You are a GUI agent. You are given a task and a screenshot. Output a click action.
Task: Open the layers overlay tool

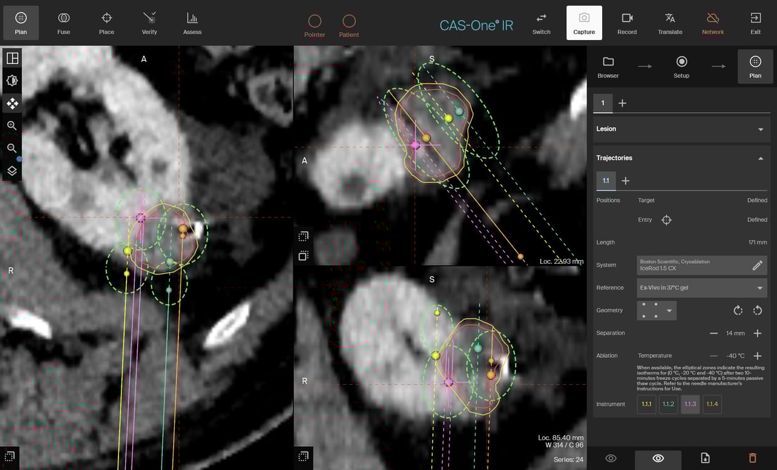[x=12, y=171]
